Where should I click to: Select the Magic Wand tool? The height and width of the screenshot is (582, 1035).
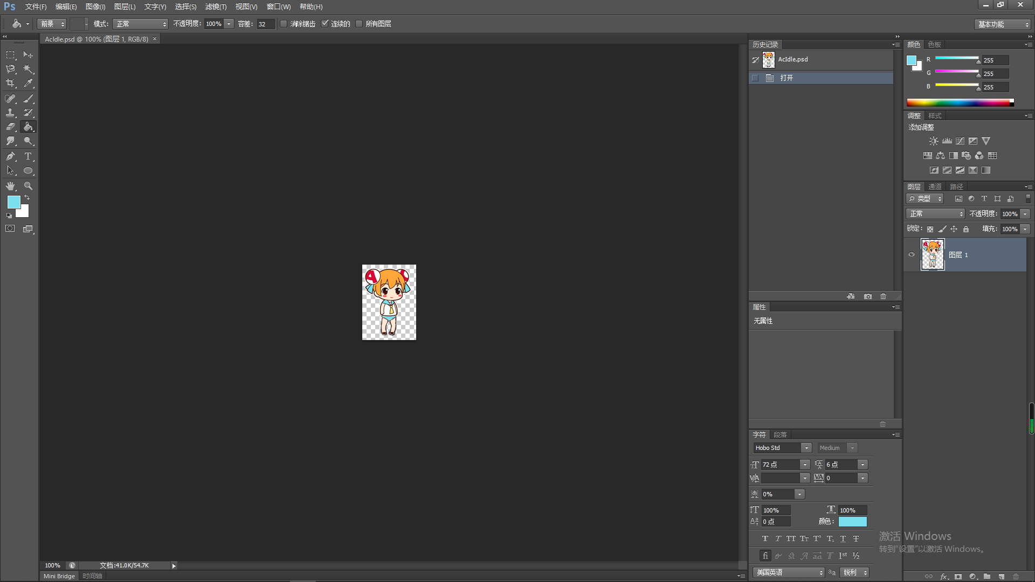(28, 69)
